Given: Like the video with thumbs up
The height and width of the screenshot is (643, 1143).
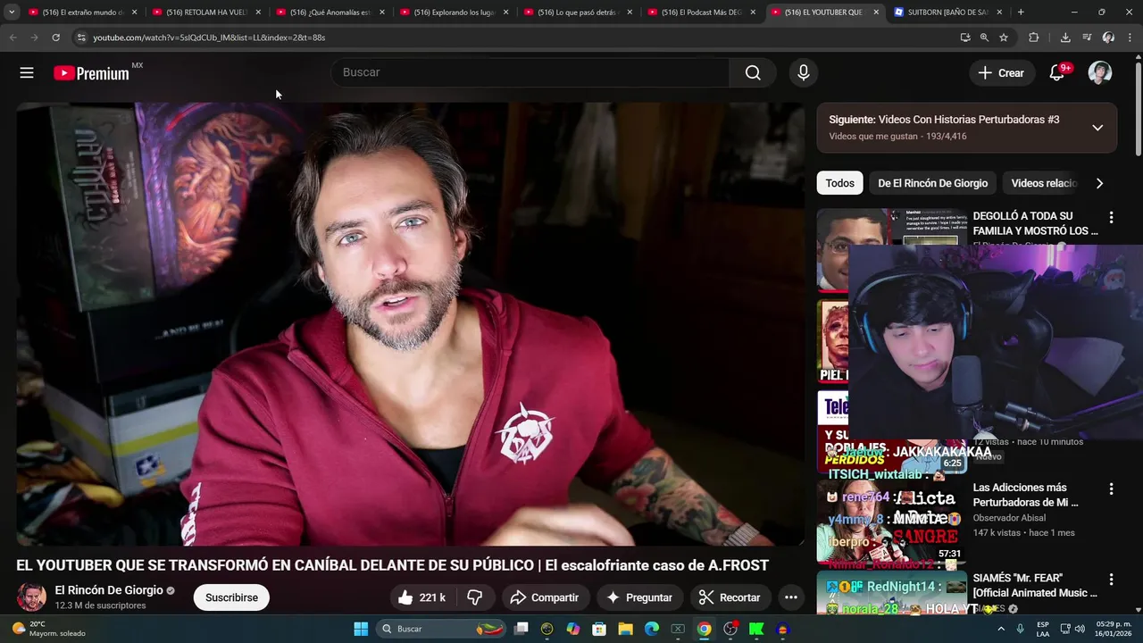Looking at the screenshot, I should pyautogui.click(x=421, y=597).
